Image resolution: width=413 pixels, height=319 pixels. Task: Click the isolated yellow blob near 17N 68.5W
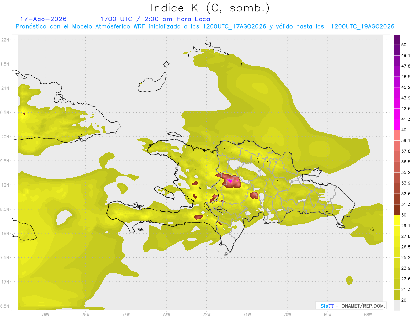[349, 280]
